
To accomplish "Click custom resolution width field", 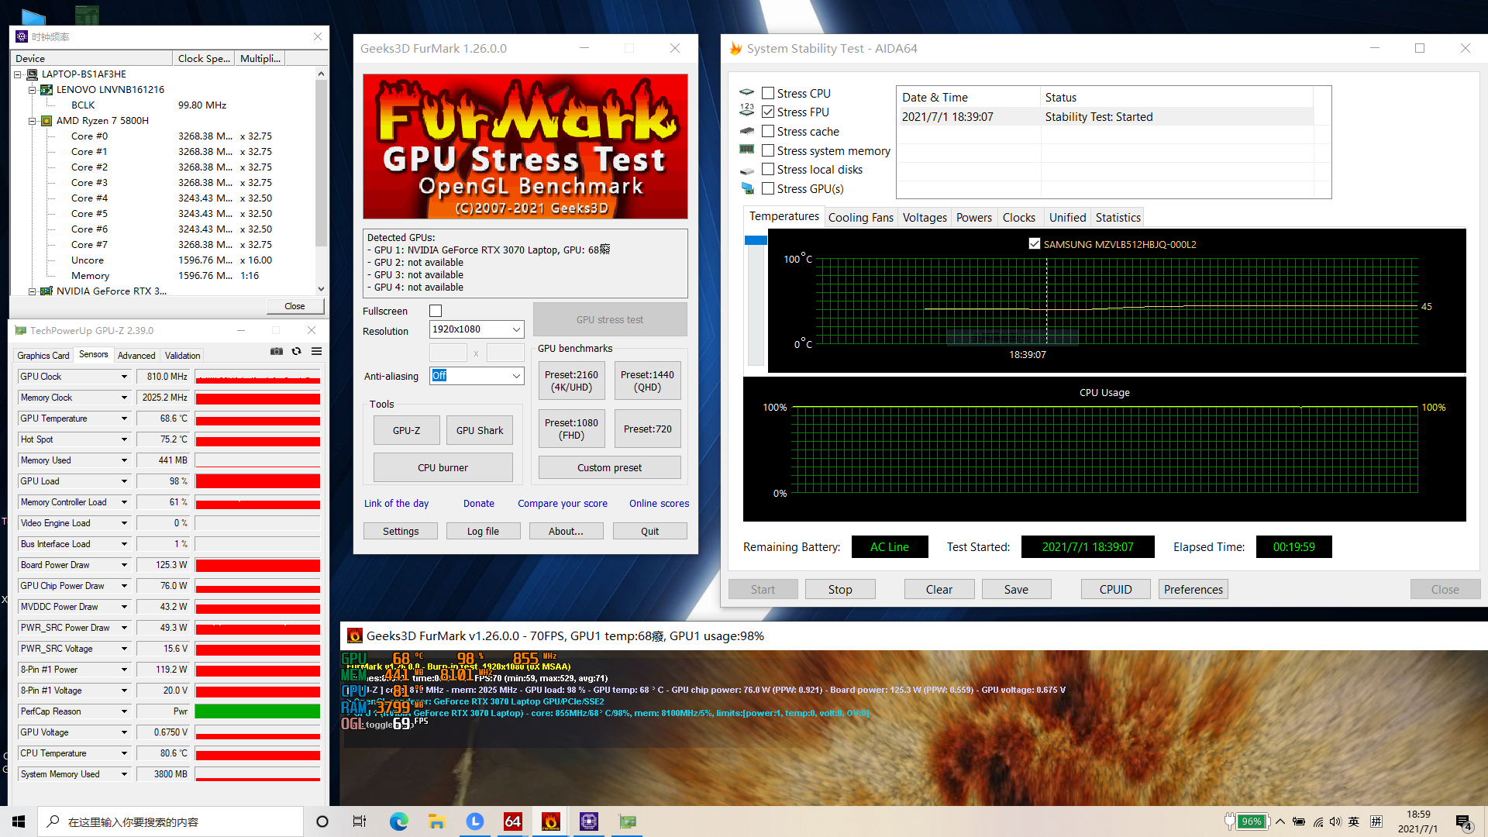I will pos(448,353).
